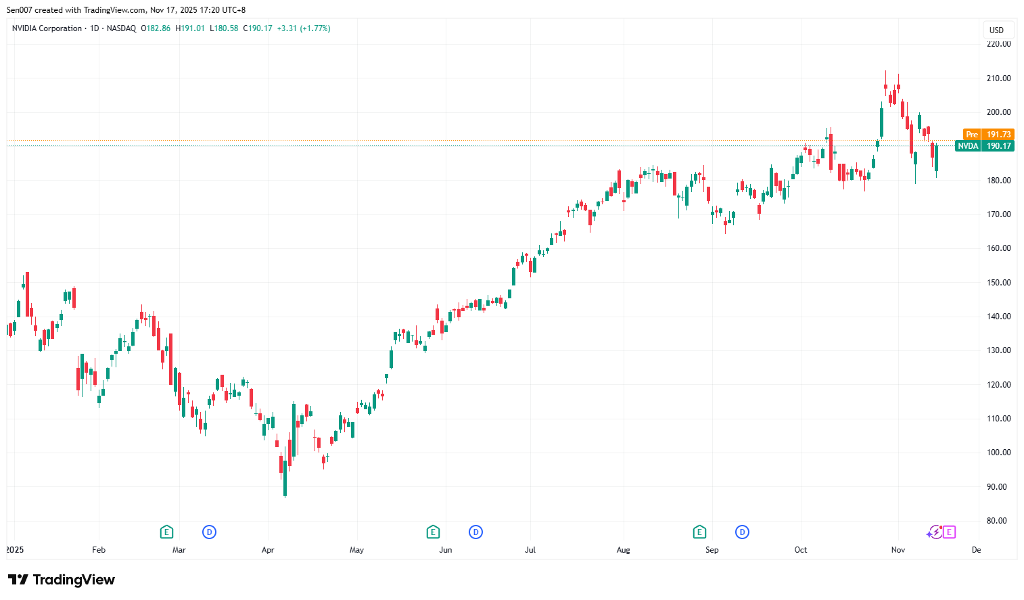The height and width of the screenshot is (600, 1024).
Task: Open the 1D timeframe selector
Action: click(x=95, y=28)
